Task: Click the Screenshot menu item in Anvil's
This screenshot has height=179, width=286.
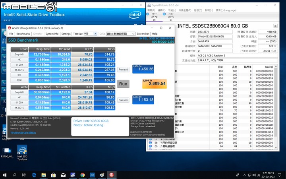Action: pyautogui.click(x=143, y=34)
